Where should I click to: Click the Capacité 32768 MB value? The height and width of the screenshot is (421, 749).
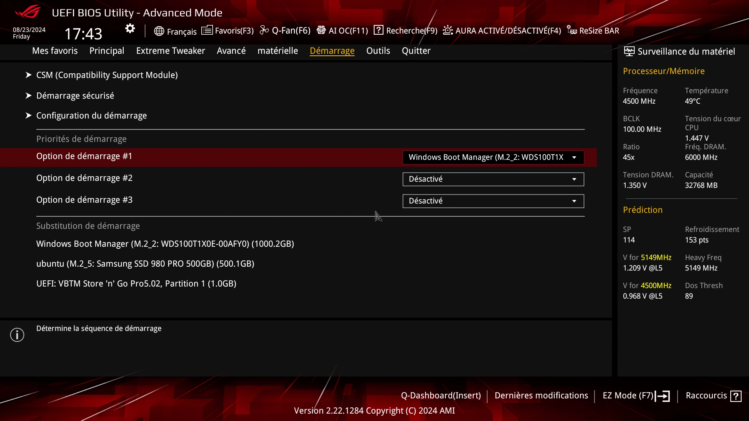[x=701, y=186]
